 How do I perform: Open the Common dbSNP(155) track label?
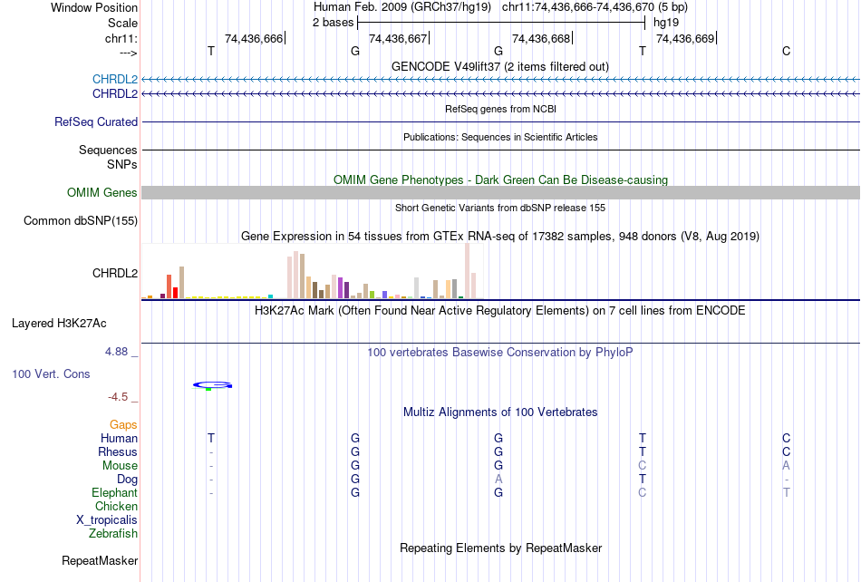(81, 220)
